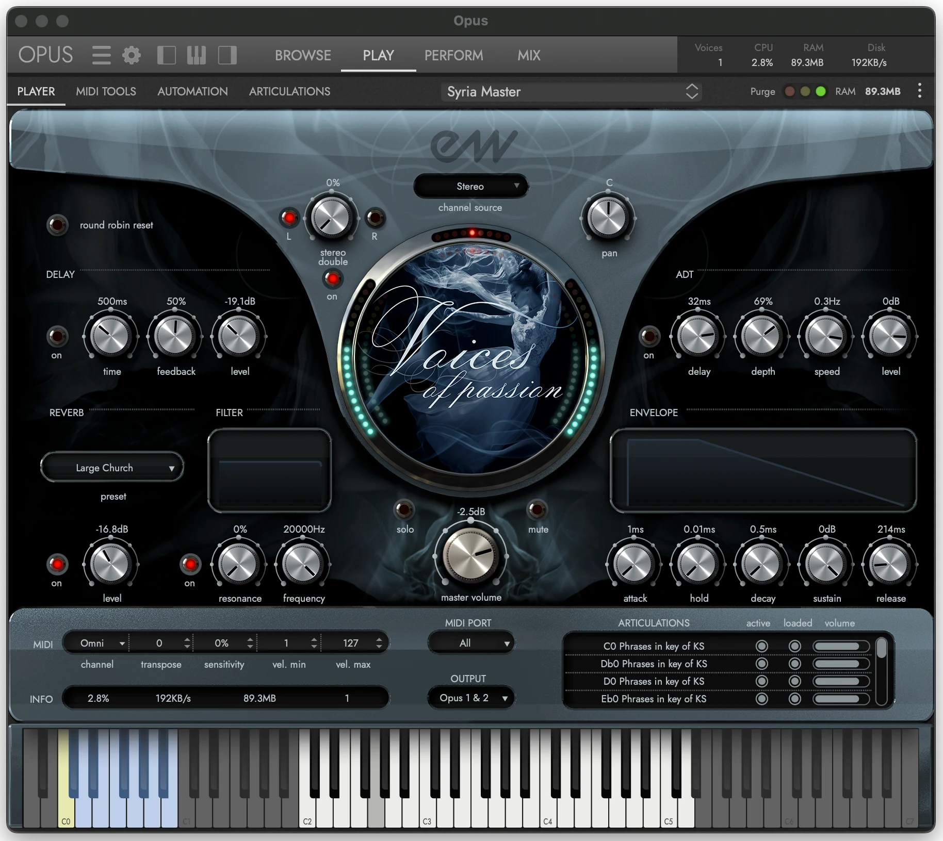Activate the solo button
Image resolution: width=943 pixels, height=841 pixels.
click(x=404, y=510)
